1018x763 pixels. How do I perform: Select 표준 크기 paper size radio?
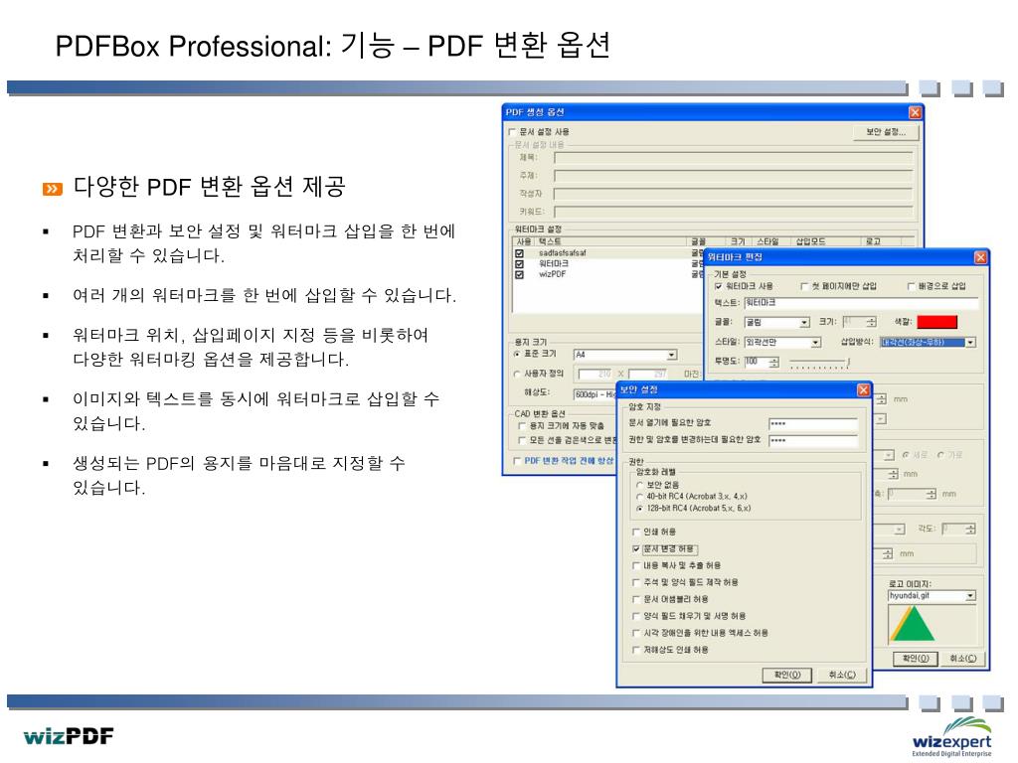(x=517, y=355)
